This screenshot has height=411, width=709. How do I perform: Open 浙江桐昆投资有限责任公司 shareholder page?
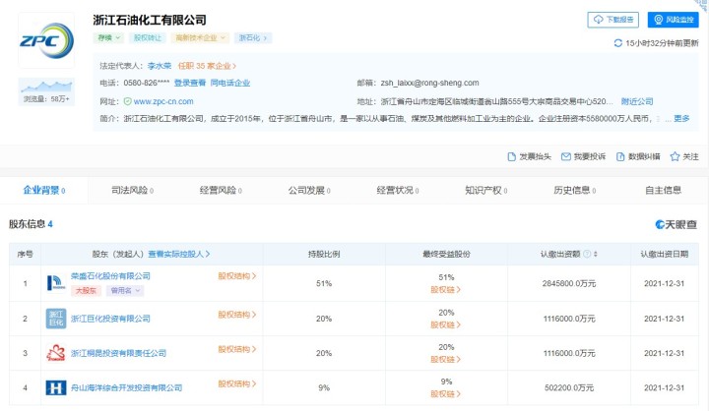click(x=118, y=353)
